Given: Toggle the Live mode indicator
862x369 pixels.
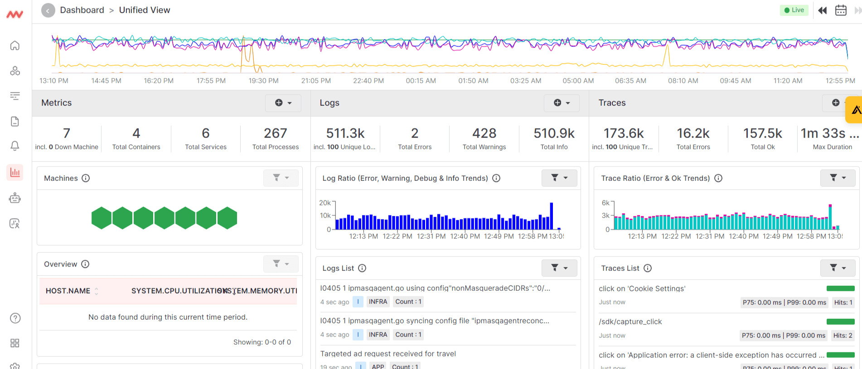Looking at the screenshot, I should [794, 10].
